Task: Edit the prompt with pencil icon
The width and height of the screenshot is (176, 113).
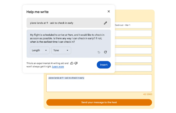Action: click(x=105, y=23)
